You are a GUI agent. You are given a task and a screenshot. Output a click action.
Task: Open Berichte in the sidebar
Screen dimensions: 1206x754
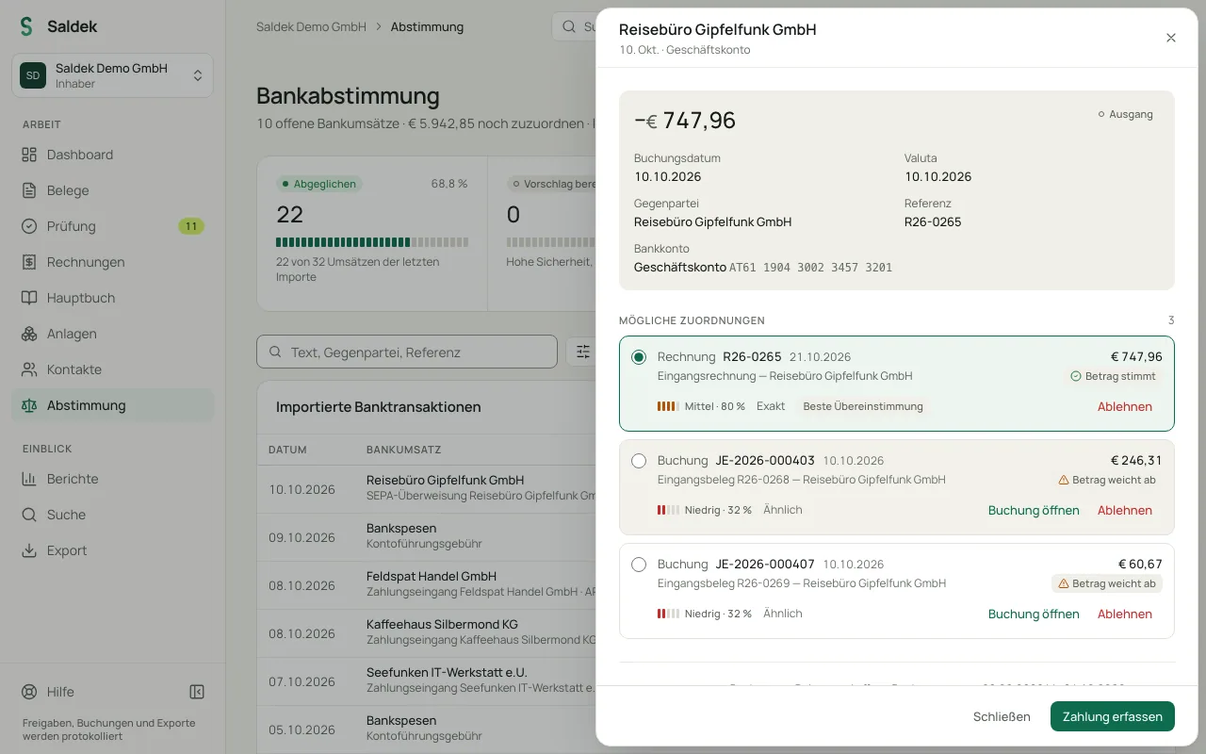[112, 479]
